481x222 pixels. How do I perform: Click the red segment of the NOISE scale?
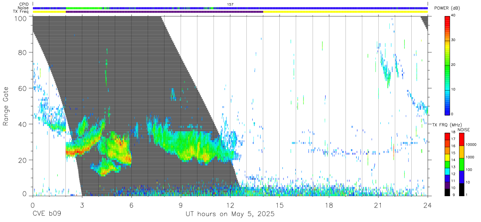tap(461, 139)
